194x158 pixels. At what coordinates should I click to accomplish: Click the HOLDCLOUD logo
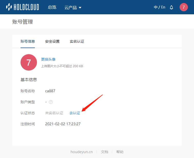[23, 7]
